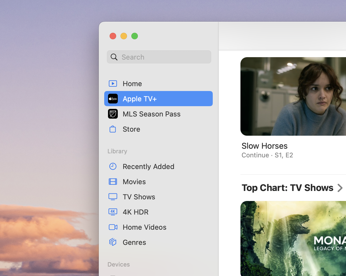346x276 pixels.
Task: Click the TV Shows monitor icon
Action: coord(113,197)
